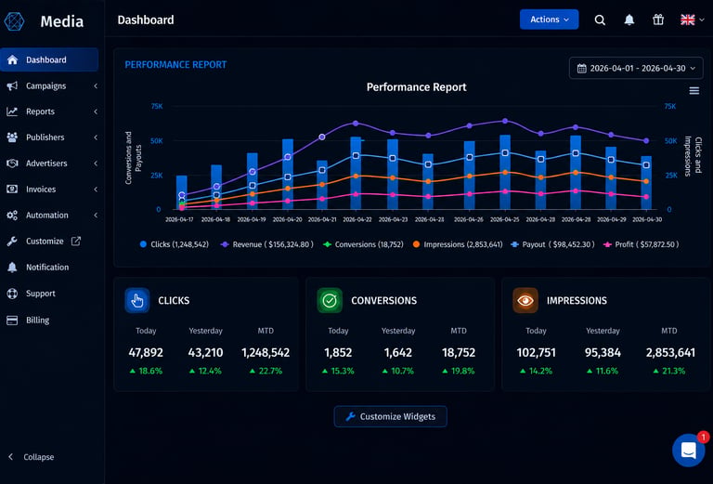Click the clicks bar for 2026-04-20
Screen dimensions: 713x484
click(x=288, y=175)
